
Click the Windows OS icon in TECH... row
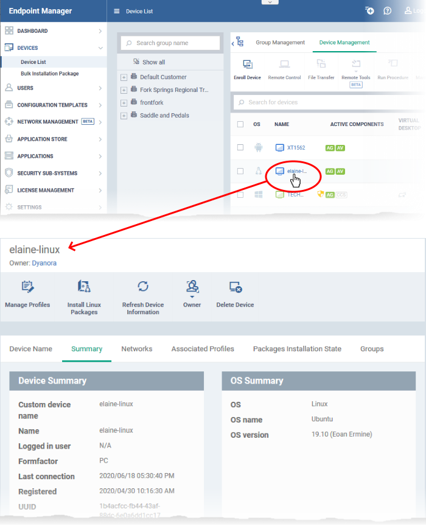tap(258, 195)
